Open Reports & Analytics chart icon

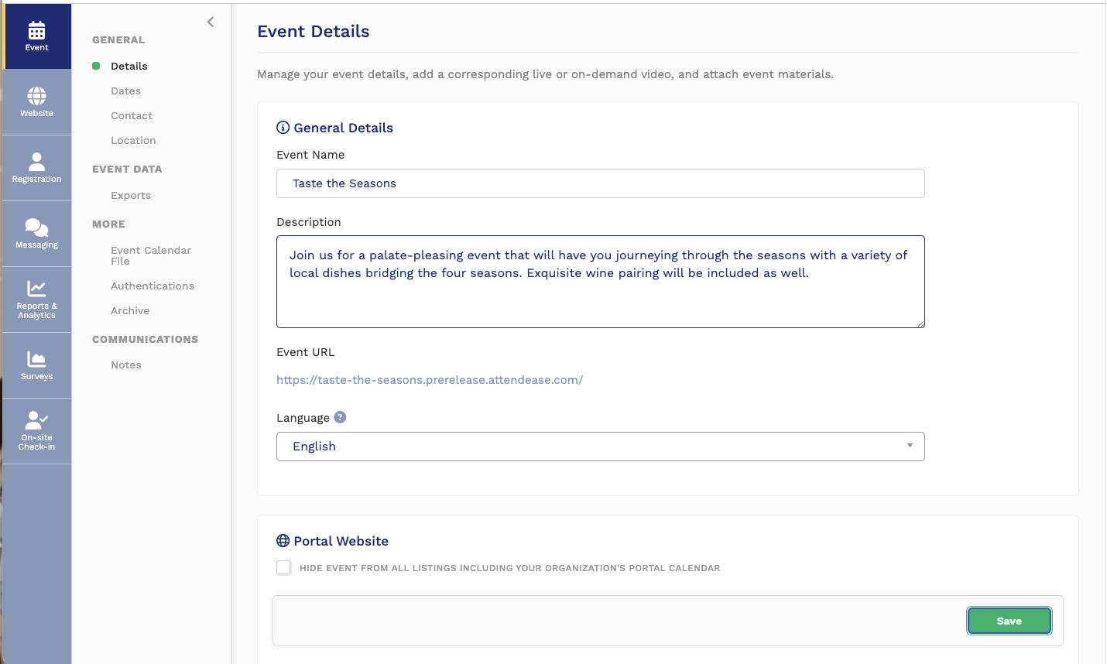coord(36,299)
